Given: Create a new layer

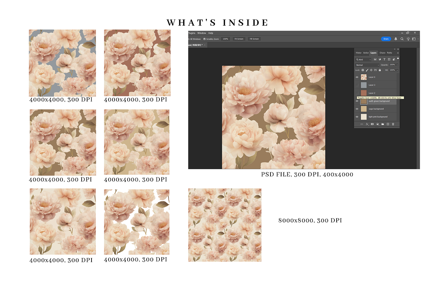Looking at the screenshot, I should pyautogui.click(x=388, y=124).
